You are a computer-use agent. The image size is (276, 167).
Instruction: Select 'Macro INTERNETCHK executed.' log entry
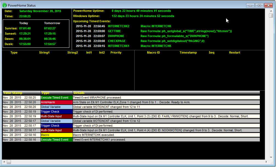166,135
